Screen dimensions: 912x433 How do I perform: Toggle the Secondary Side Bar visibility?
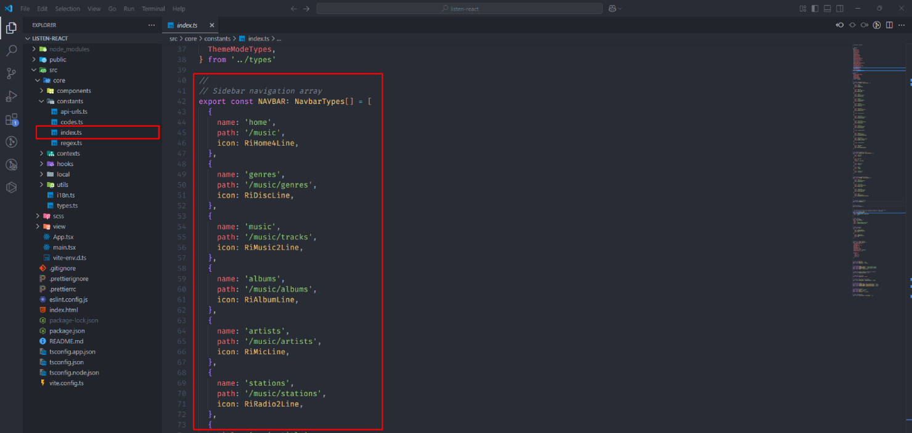(x=840, y=9)
